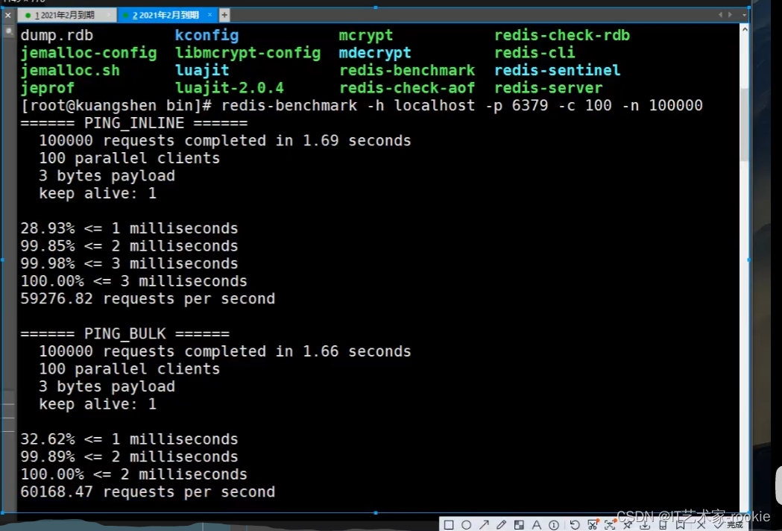782x531 pixels.
Task: Click 'mcrypt' in the listing
Action: point(366,36)
